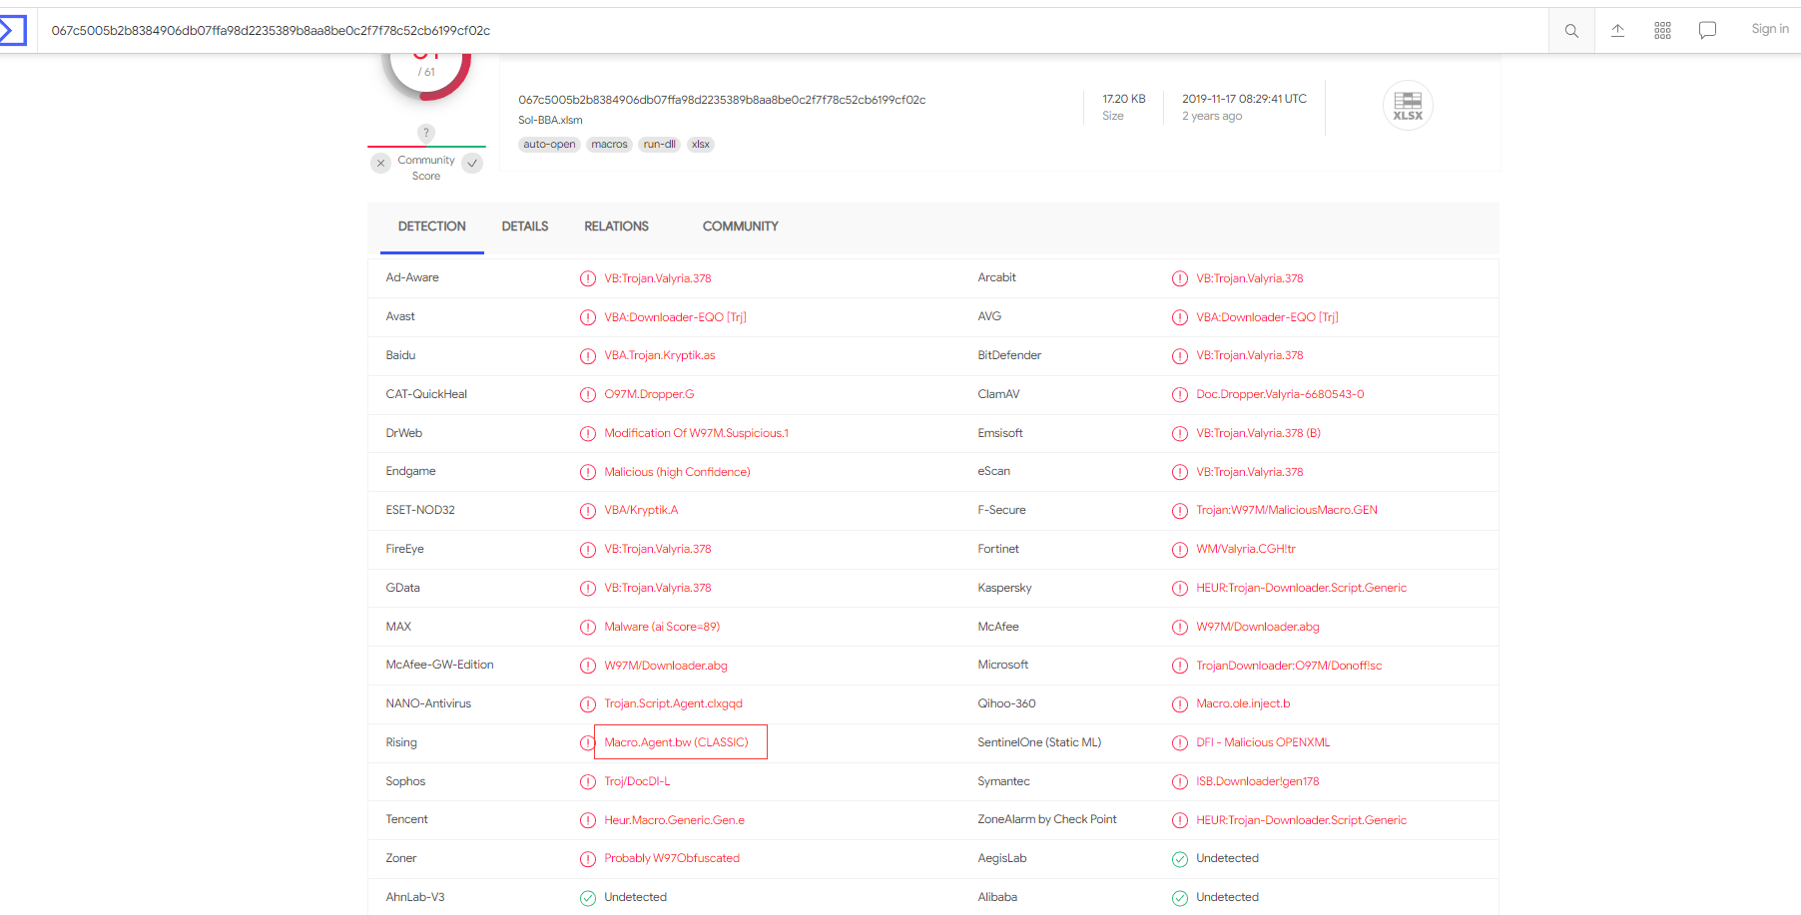
Task: Click the alert icon in the Fortinet row
Action: (1180, 549)
